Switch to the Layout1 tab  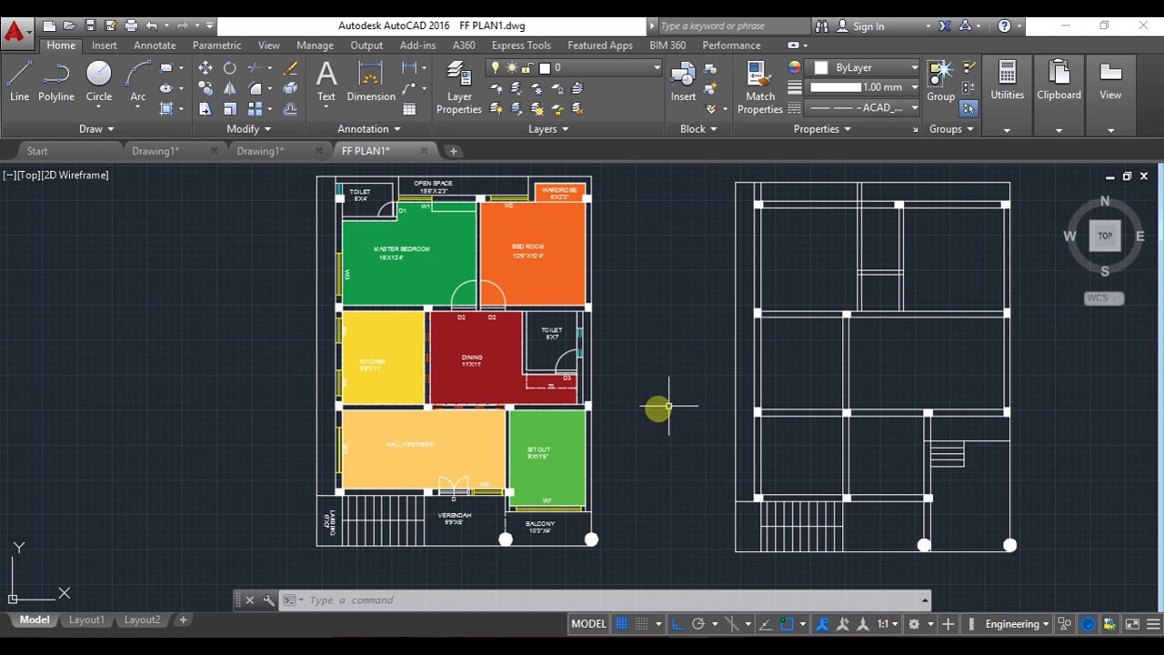coord(85,620)
